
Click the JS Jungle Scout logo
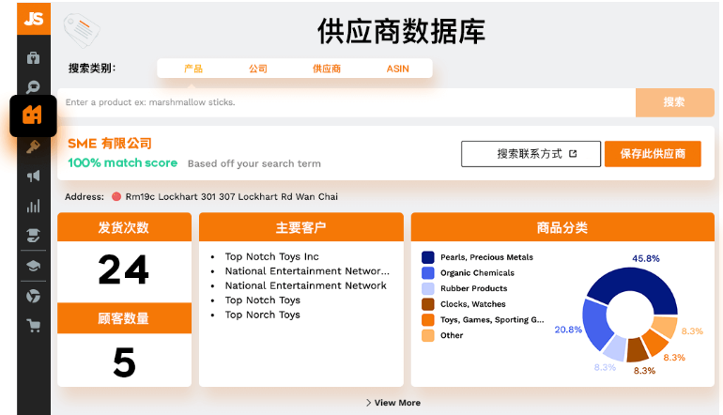click(34, 19)
